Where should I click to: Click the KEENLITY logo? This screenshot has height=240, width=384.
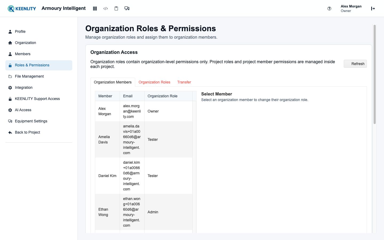22,9
